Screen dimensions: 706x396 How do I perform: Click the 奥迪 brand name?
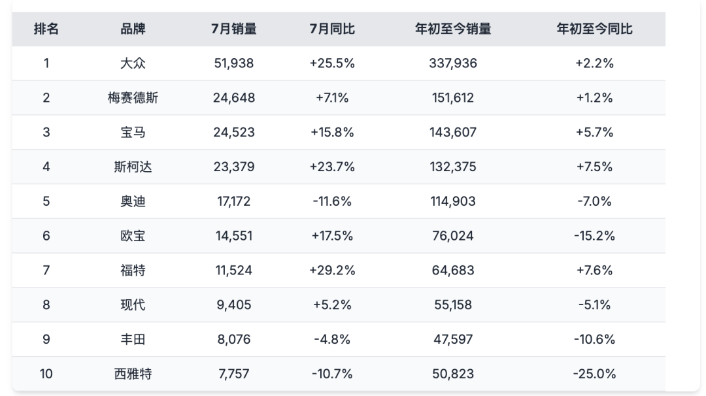coord(133,201)
